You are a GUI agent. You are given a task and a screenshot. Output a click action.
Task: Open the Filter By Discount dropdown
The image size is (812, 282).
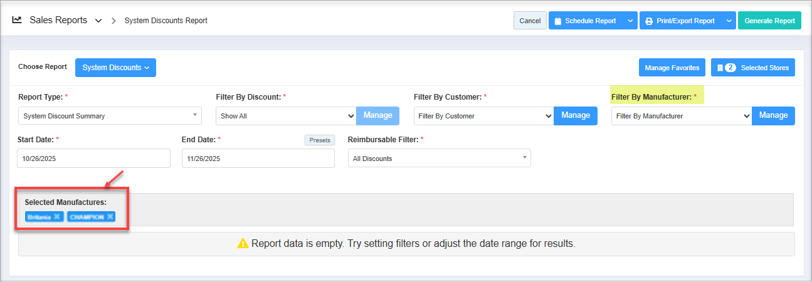[x=286, y=116]
